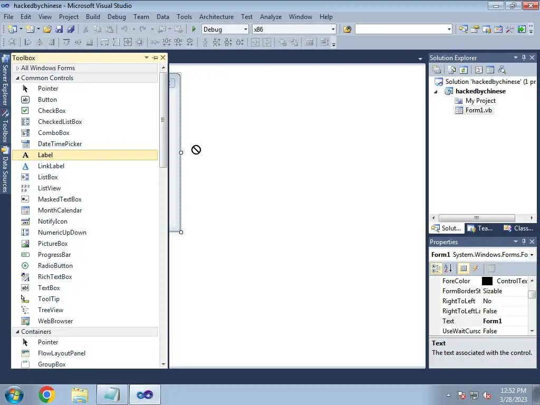The width and height of the screenshot is (540, 405).
Task: Open the File menu
Action: pos(8,16)
